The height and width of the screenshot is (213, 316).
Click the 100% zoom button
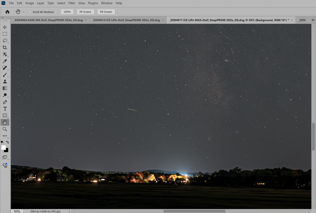67,12
